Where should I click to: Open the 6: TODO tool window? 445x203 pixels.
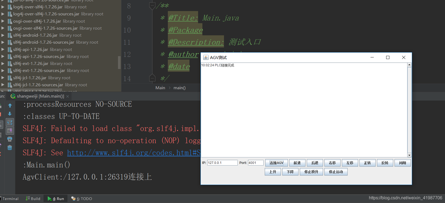click(x=81, y=199)
